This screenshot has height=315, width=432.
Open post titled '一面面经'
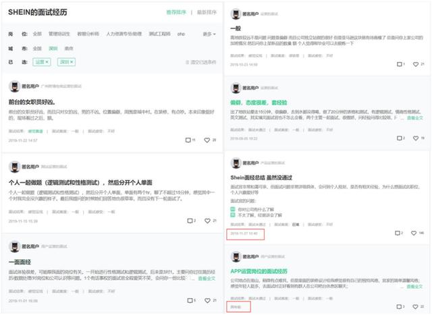pos(20,262)
